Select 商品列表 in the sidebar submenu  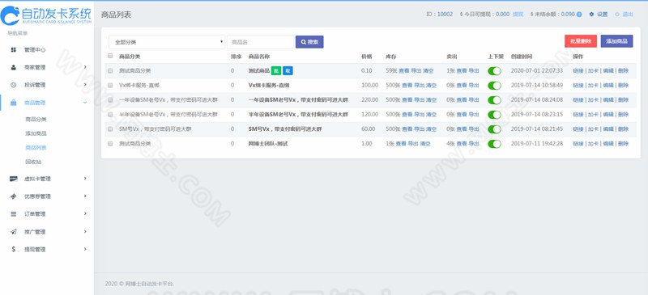point(36,147)
